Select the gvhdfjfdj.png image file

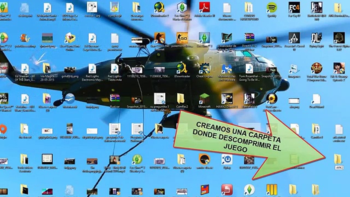70,69
